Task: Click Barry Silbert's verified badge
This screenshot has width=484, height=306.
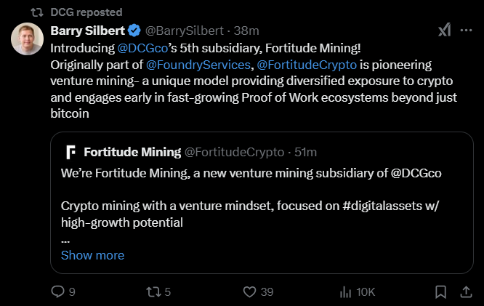Action: 134,31
